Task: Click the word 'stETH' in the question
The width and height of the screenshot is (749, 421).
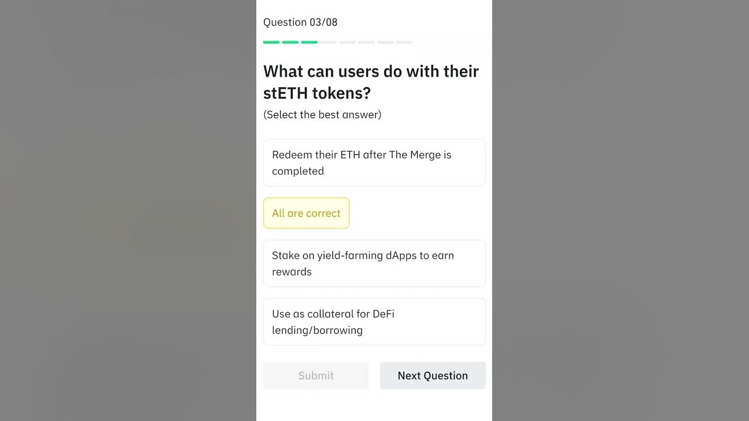Action: click(286, 93)
